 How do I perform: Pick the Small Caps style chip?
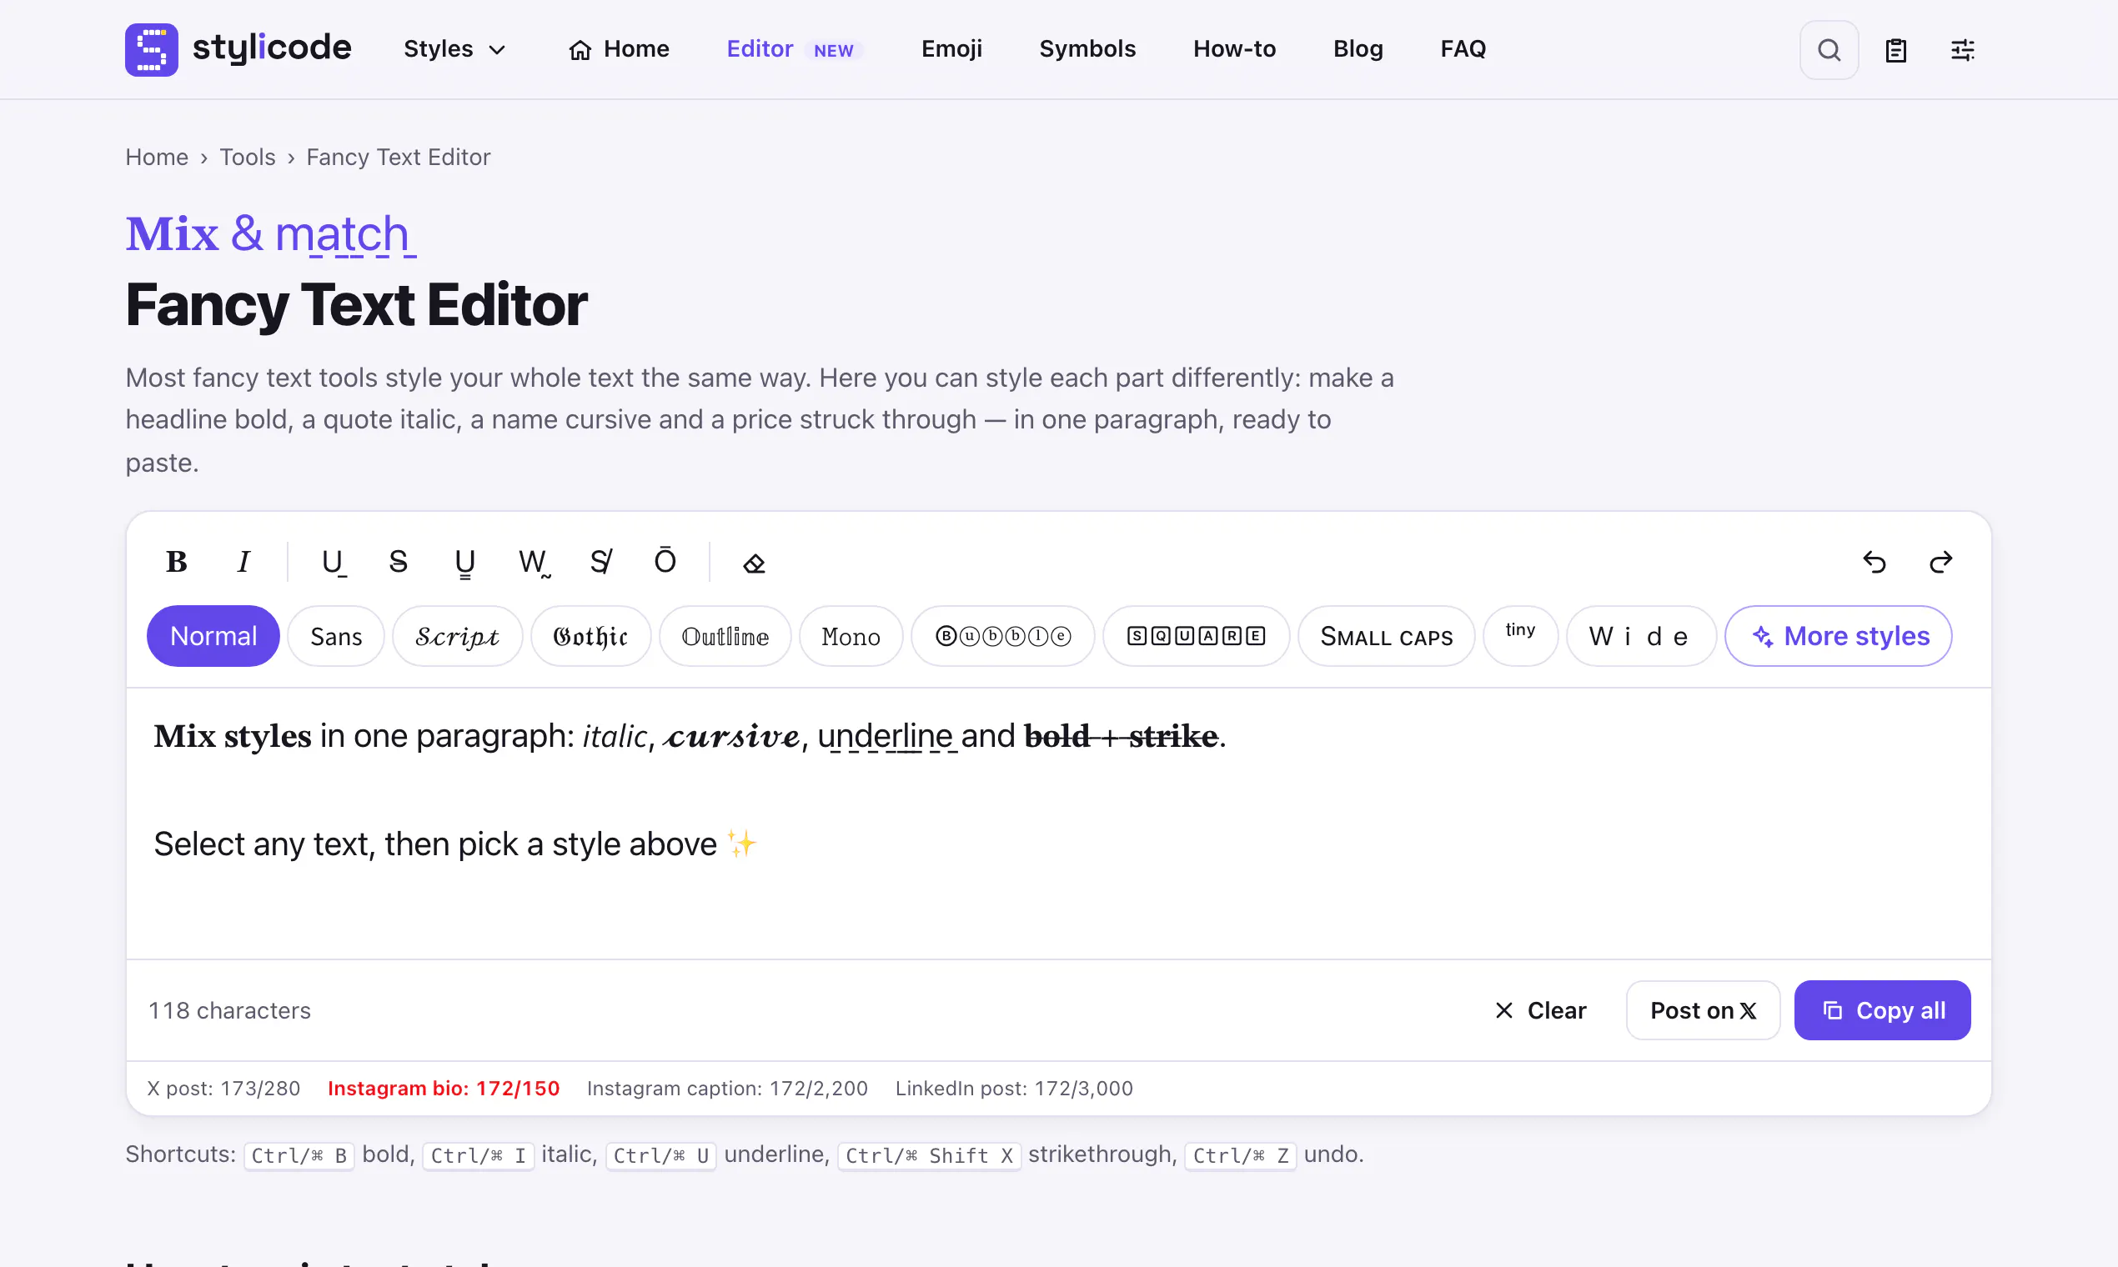[1386, 636]
